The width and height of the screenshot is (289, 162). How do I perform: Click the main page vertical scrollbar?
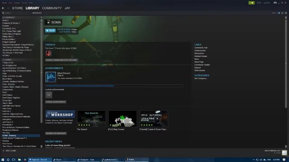point(286,63)
